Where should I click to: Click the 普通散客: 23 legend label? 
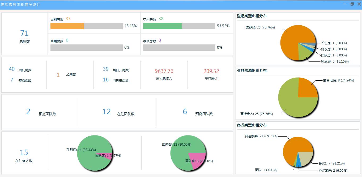(x=261, y=136)
